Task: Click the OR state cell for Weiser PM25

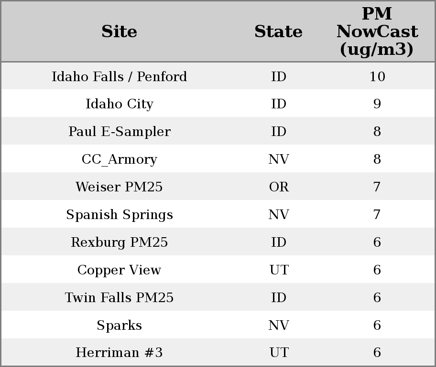Action: pos(279,187)
